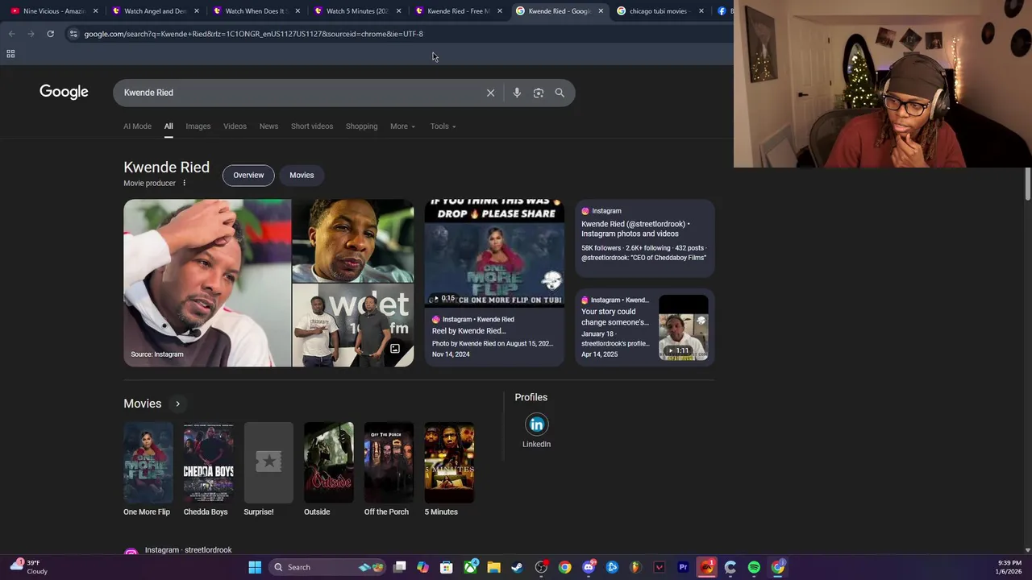
Task: Open the Surprise! movie placeholder
Action: tap(268, 462)
